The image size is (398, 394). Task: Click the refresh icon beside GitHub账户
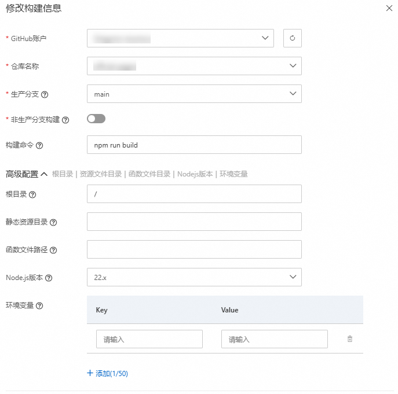pos(293,38)
